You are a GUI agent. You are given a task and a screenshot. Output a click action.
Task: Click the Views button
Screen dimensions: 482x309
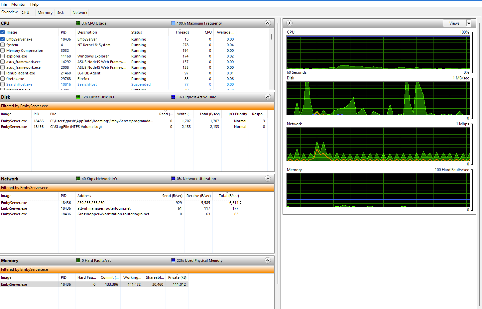tap(454, 23)
